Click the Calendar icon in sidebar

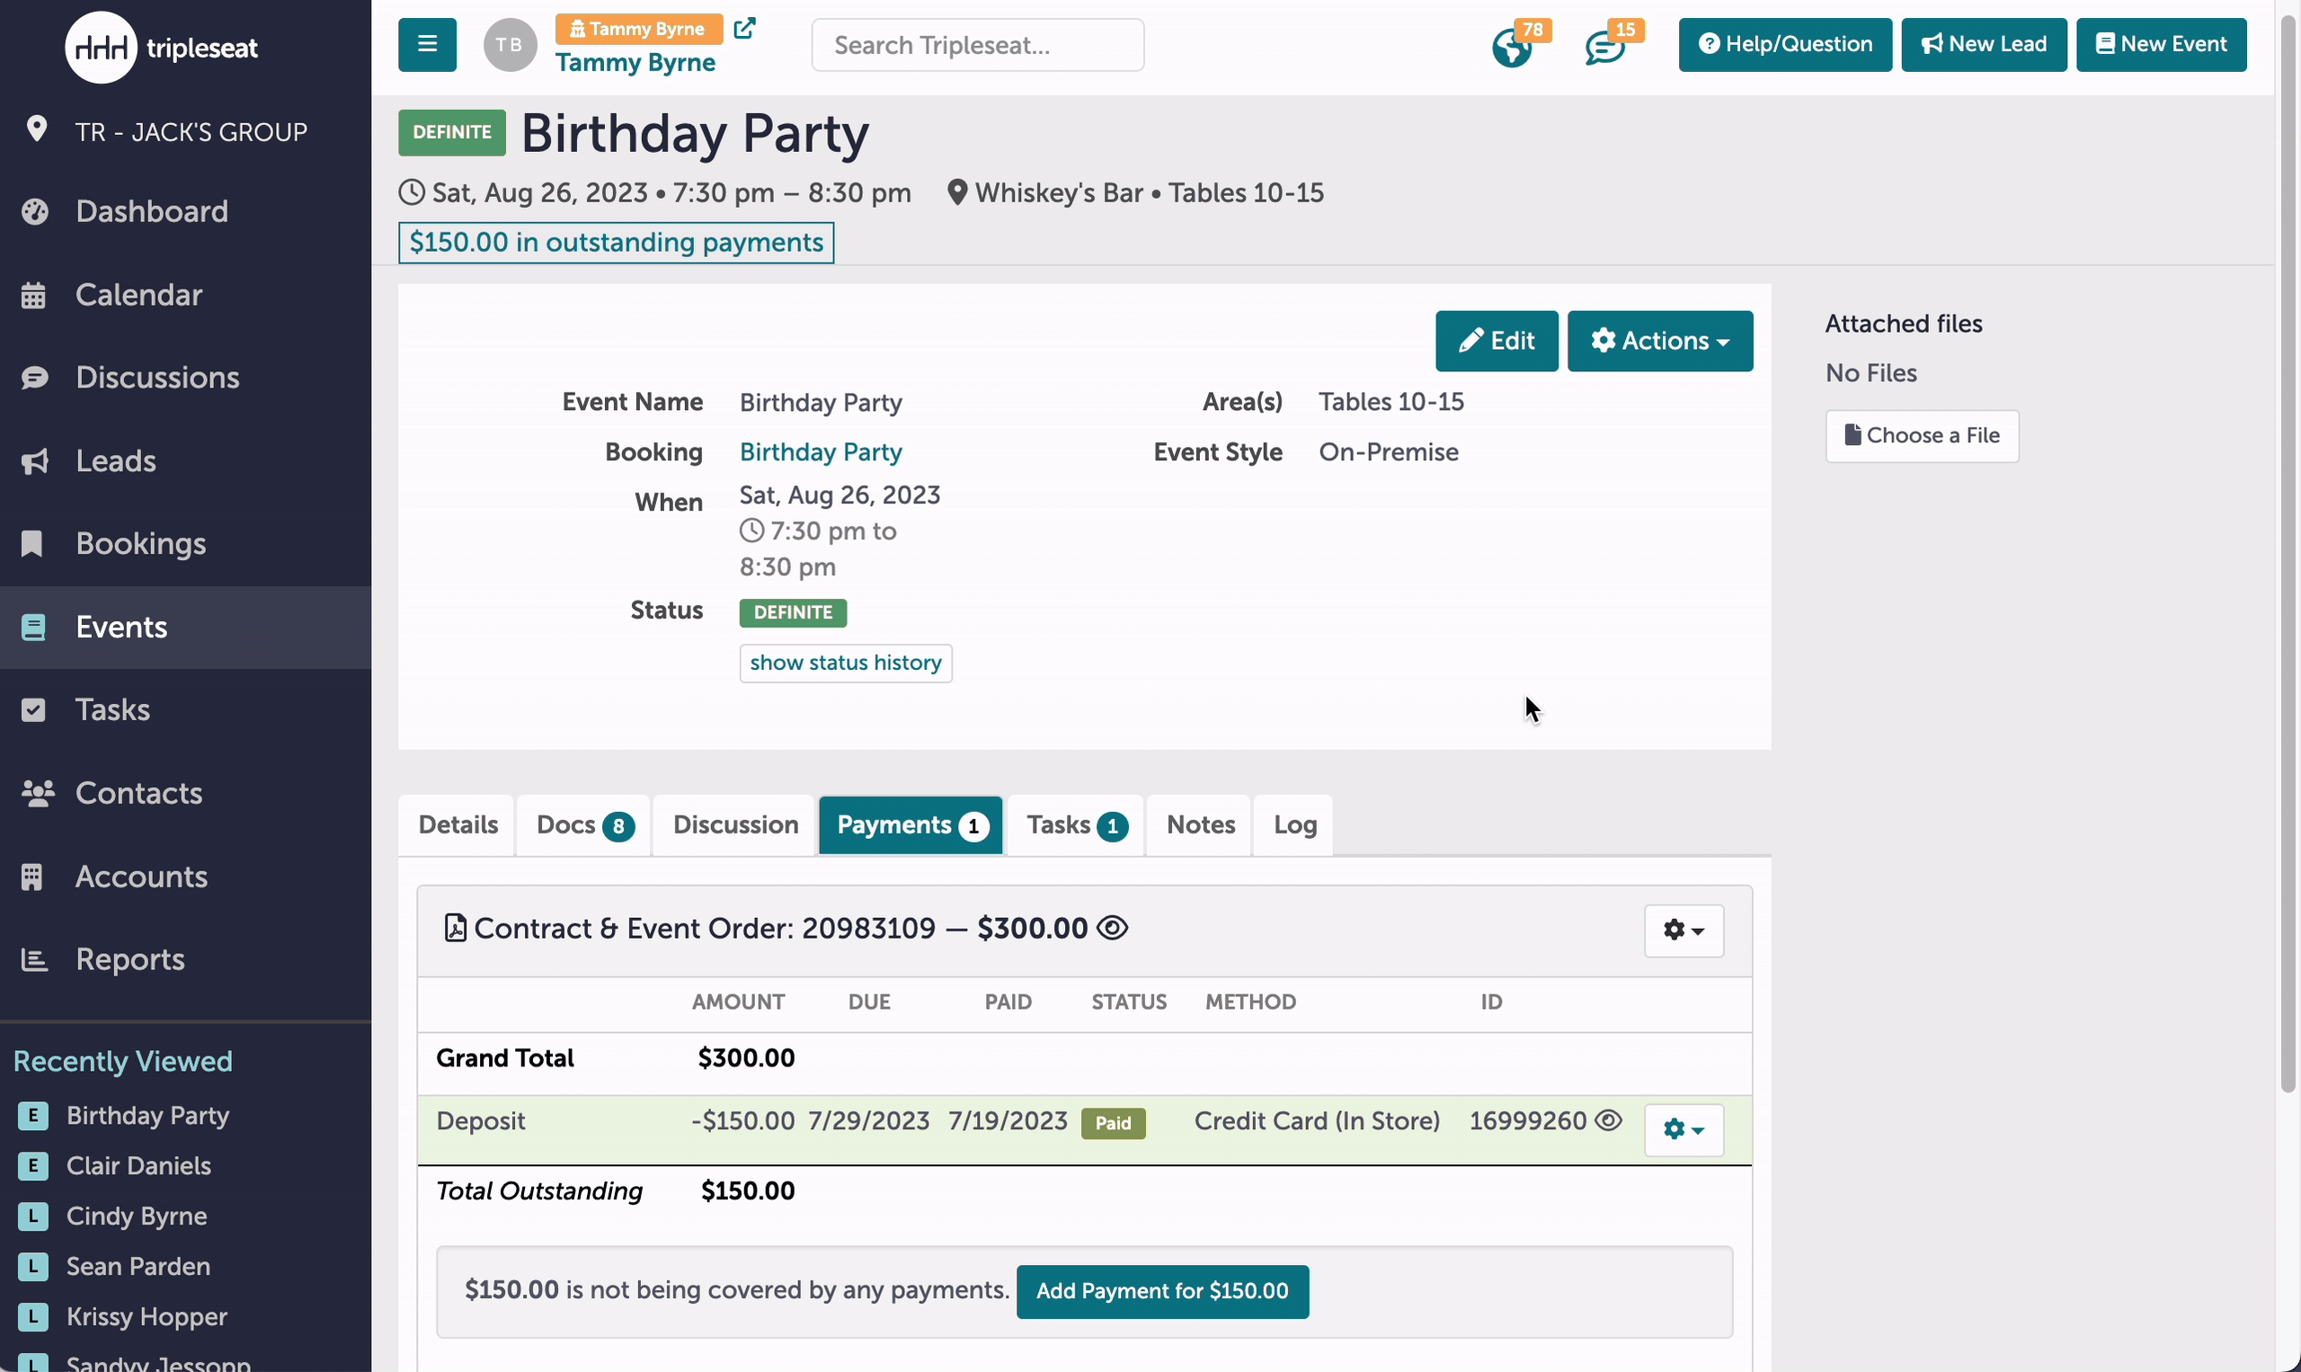(x=33, y=295)
